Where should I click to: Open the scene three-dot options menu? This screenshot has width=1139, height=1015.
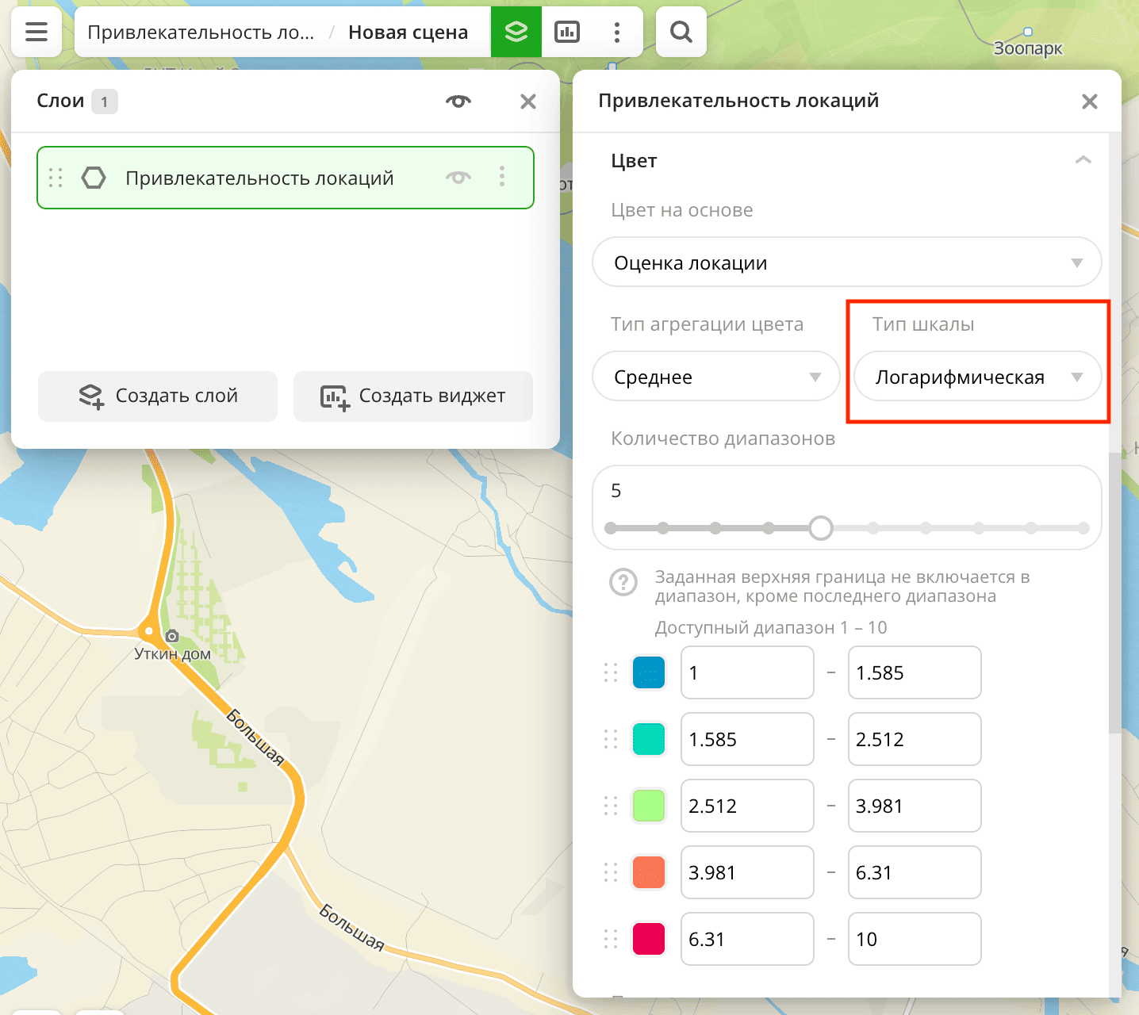coord(616,32)
